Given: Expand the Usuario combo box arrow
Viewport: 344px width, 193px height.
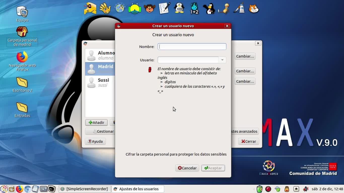Looking at the screenshot, I should pos(222,60).
